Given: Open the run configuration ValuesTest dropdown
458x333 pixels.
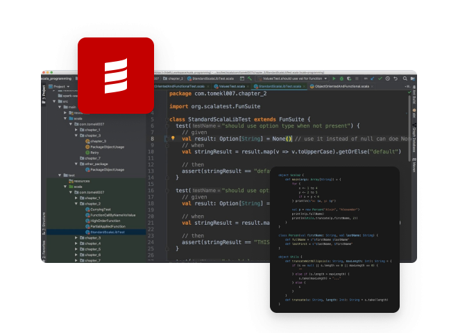Looking at the screenshot, I should pos(292,78).
